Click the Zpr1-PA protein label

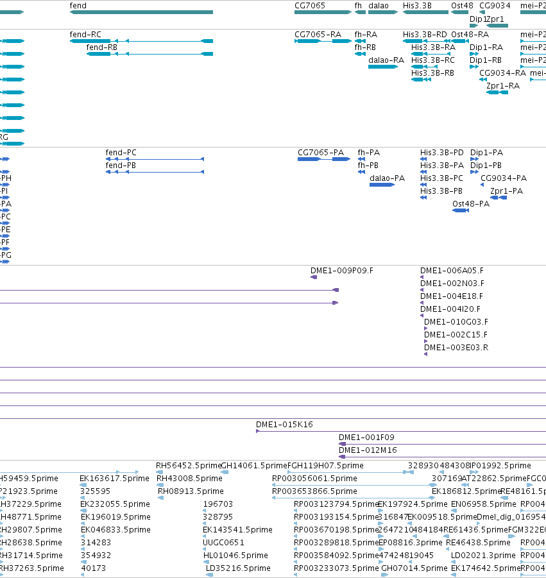[x=506, y=191]
